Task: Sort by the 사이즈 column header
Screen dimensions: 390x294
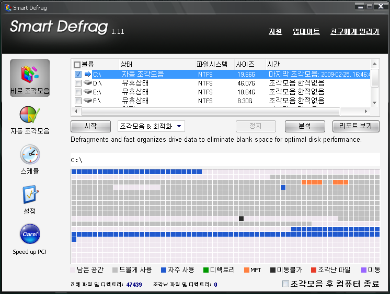Action: coord(245,65)
